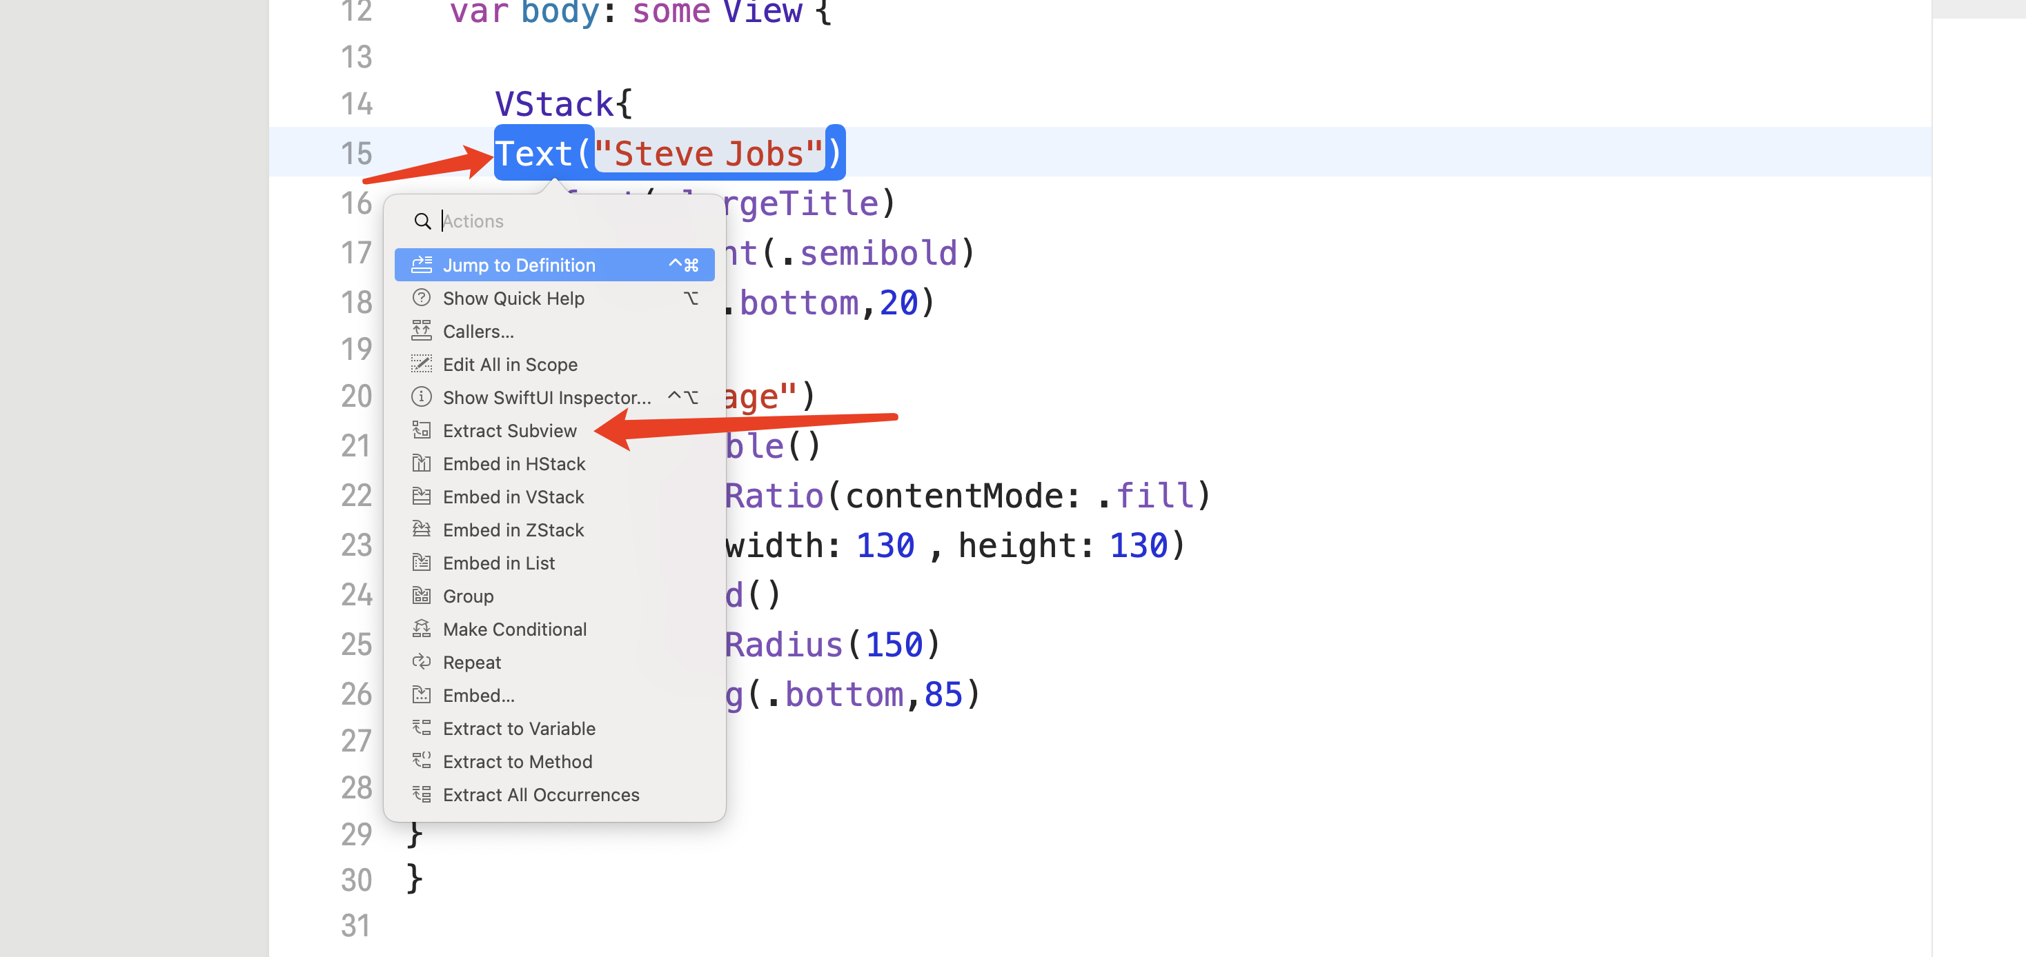The height and width of the screenshot is (957, 2026).
Task: Choose Embed in ZStack
Action: point(513,530)
